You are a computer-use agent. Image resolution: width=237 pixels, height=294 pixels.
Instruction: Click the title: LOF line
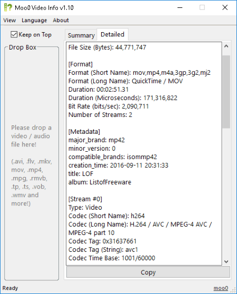[x=81, y=174]
